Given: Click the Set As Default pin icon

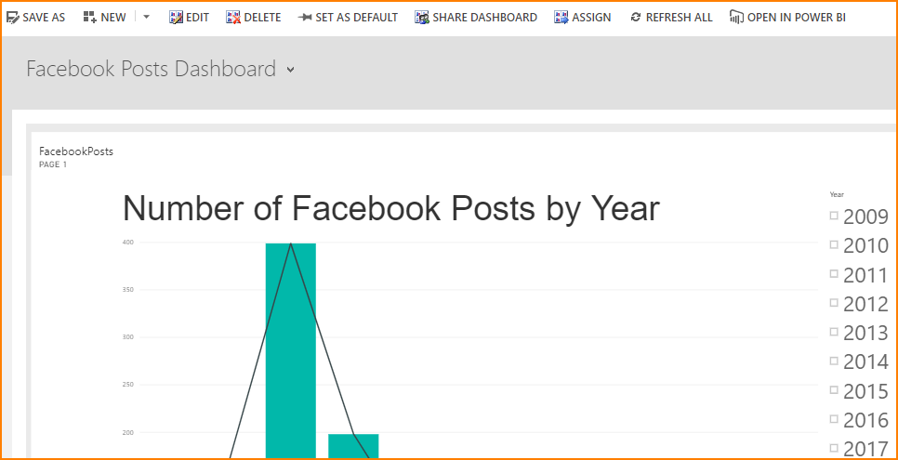Looking at the screenshot, I should point(305,18).
